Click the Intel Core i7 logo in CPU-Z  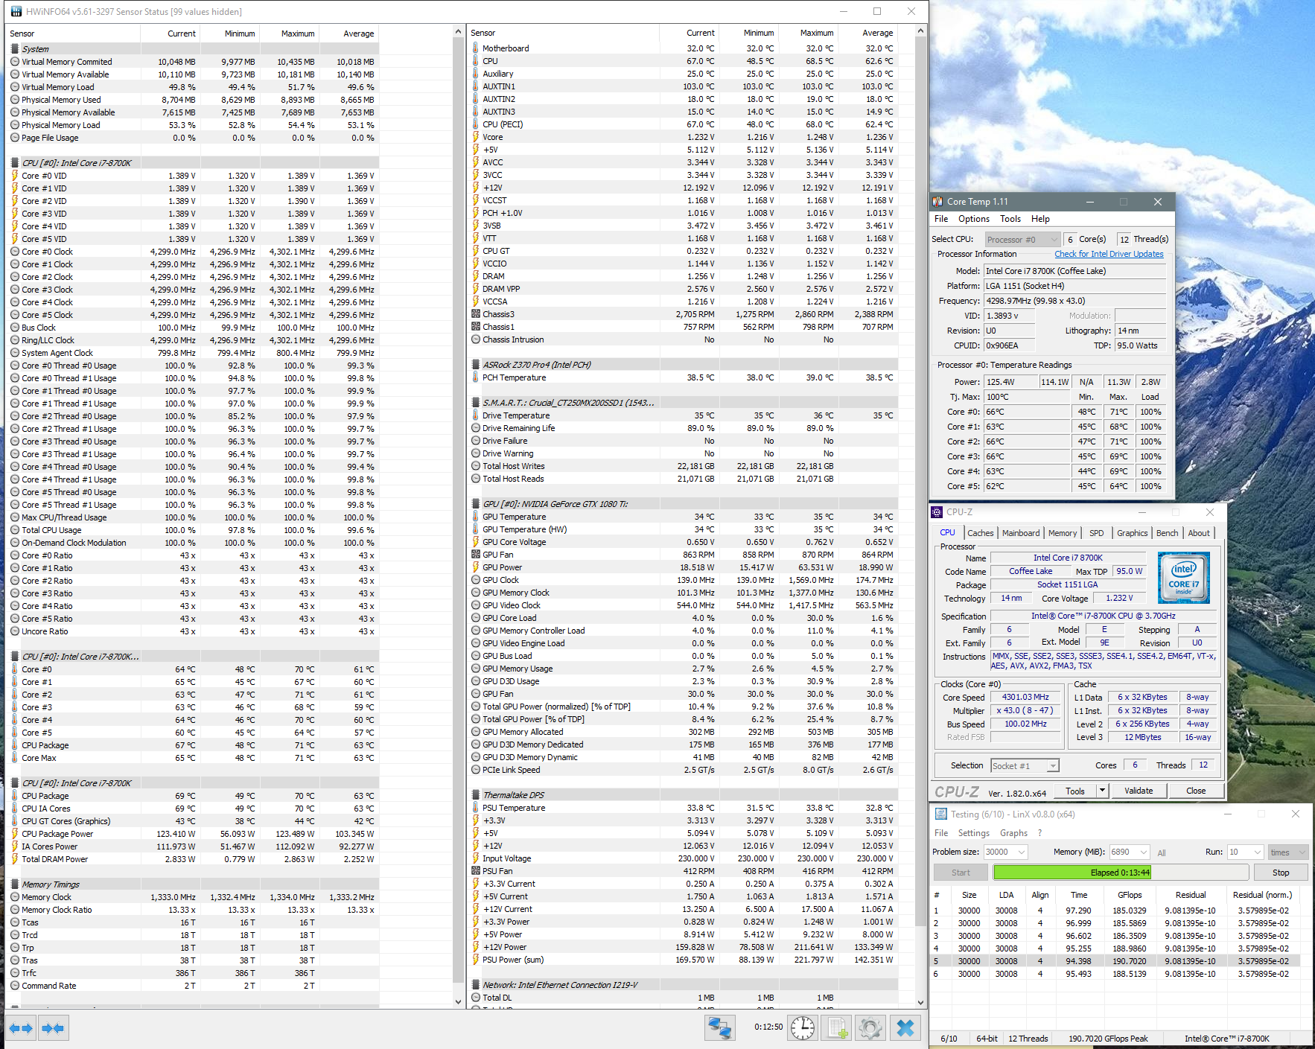(1183, 578)
